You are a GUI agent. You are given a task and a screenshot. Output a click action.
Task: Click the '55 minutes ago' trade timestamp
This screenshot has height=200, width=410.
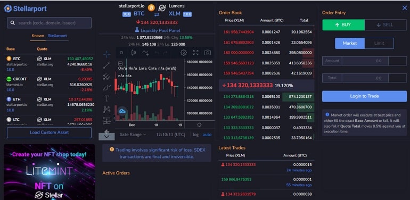[299, 185]
